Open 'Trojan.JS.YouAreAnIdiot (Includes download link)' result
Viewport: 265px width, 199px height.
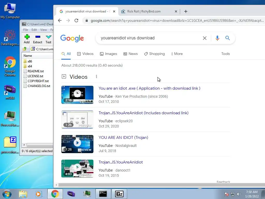143,113
